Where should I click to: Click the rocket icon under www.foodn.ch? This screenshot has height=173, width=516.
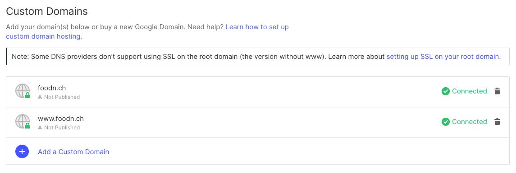[x=40, y=128]
